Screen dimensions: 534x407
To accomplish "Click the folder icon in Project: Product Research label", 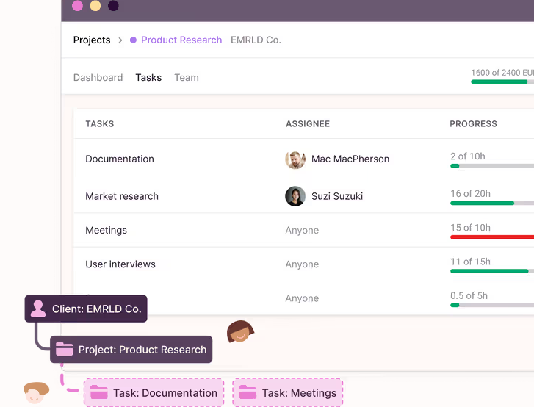I will (65, 349).
